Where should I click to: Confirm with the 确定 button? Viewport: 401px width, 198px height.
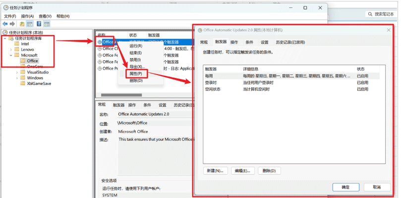coord(346,187)
